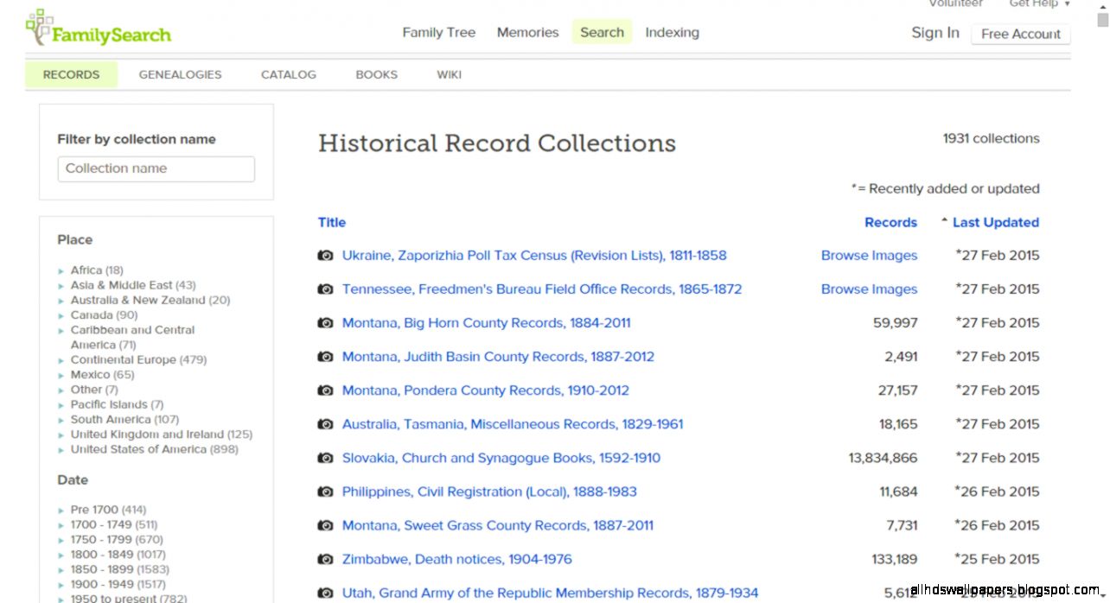This screenshot has height=603, width=1110.
Task: Click the camera icon for Montana Big Horn records
Action: (325, 322)
